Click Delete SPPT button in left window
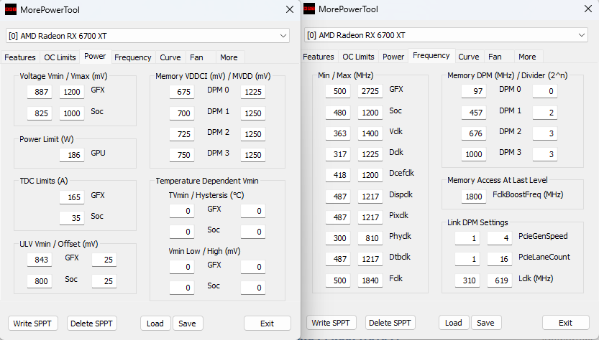 click(x=92, y=324)
